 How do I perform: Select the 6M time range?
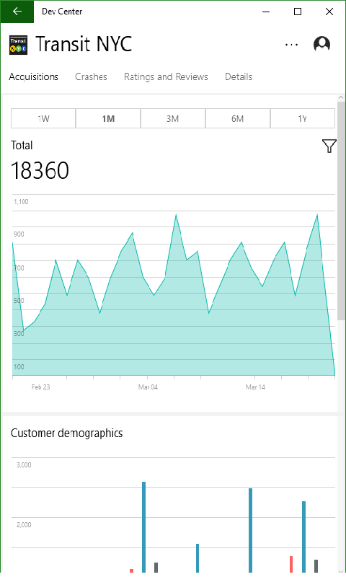238,118
